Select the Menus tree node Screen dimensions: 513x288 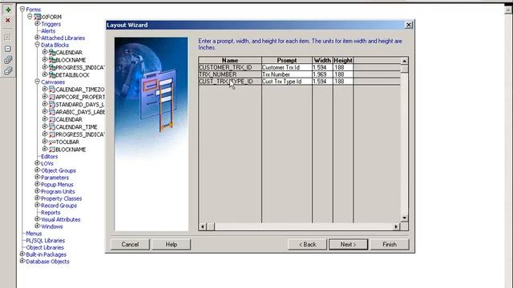pyautogui.click(x=34, y=234)
